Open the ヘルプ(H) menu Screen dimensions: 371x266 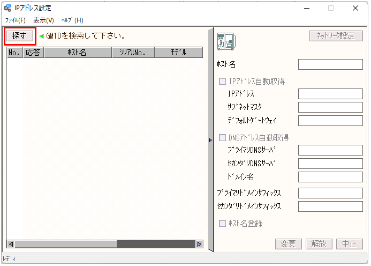click(72, 20)
